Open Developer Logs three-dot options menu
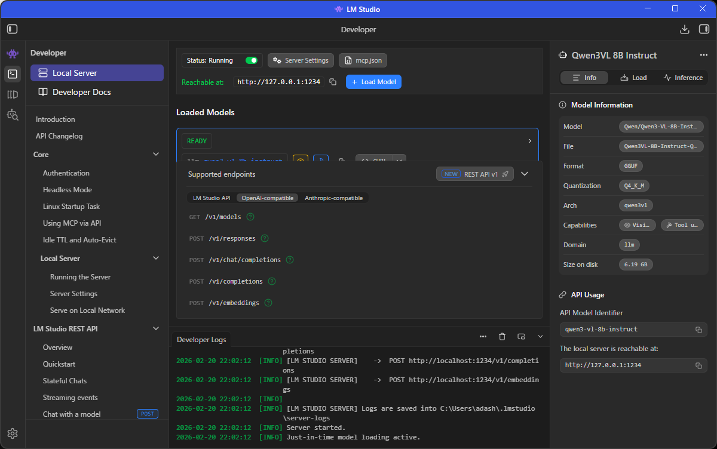 point(483,337)
